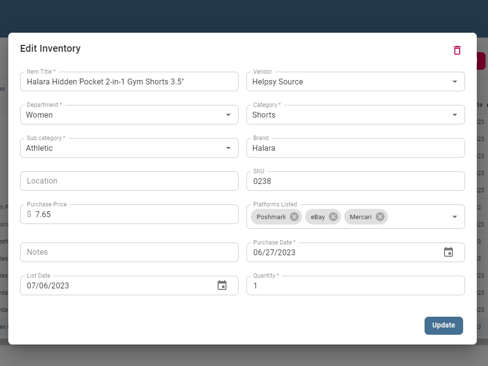Click the Update button

(x=444, y=325)
